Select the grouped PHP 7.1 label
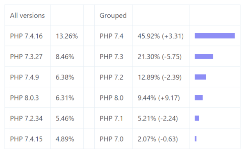 tap(112, 119)
